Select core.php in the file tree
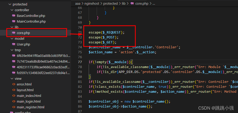 [23, 33]
